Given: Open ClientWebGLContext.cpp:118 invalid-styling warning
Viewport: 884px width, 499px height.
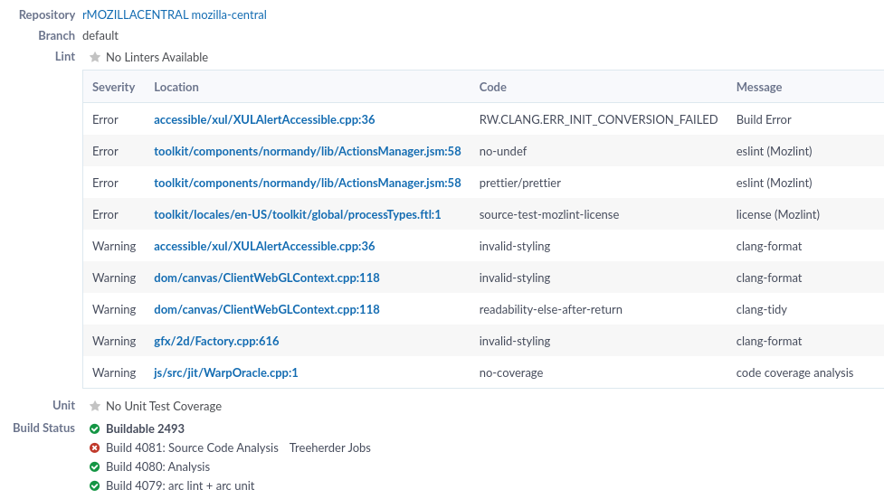Looking at the screenshot, I should [x=266, y=278].
